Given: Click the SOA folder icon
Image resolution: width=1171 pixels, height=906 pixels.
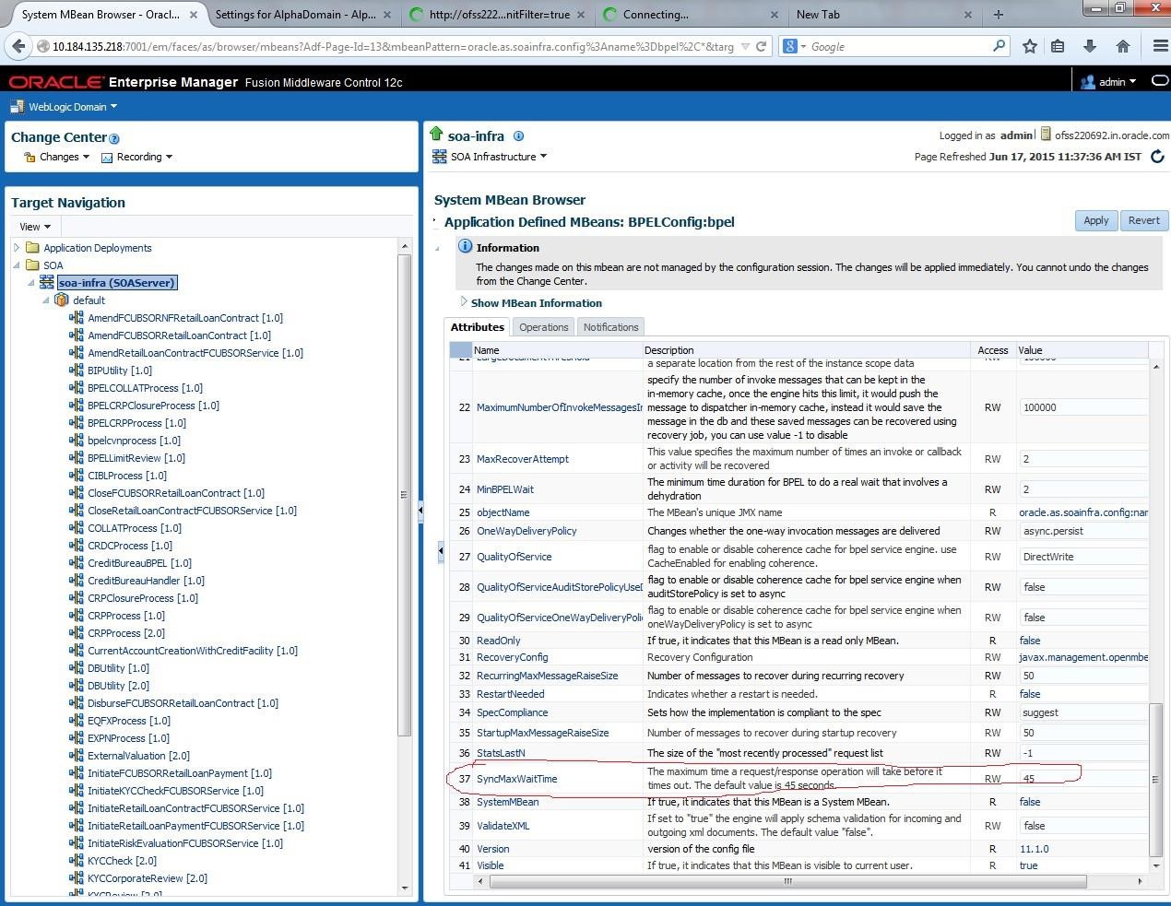Looking at the screenshot, I should (33, 265).
